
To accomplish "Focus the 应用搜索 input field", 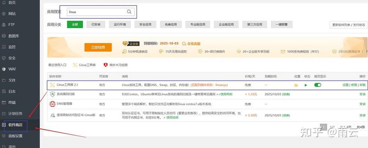I will coord(101,12).
